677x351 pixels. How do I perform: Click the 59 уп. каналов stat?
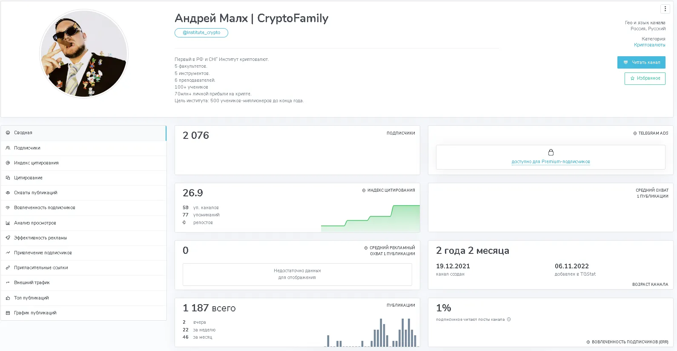click(201, 207)
